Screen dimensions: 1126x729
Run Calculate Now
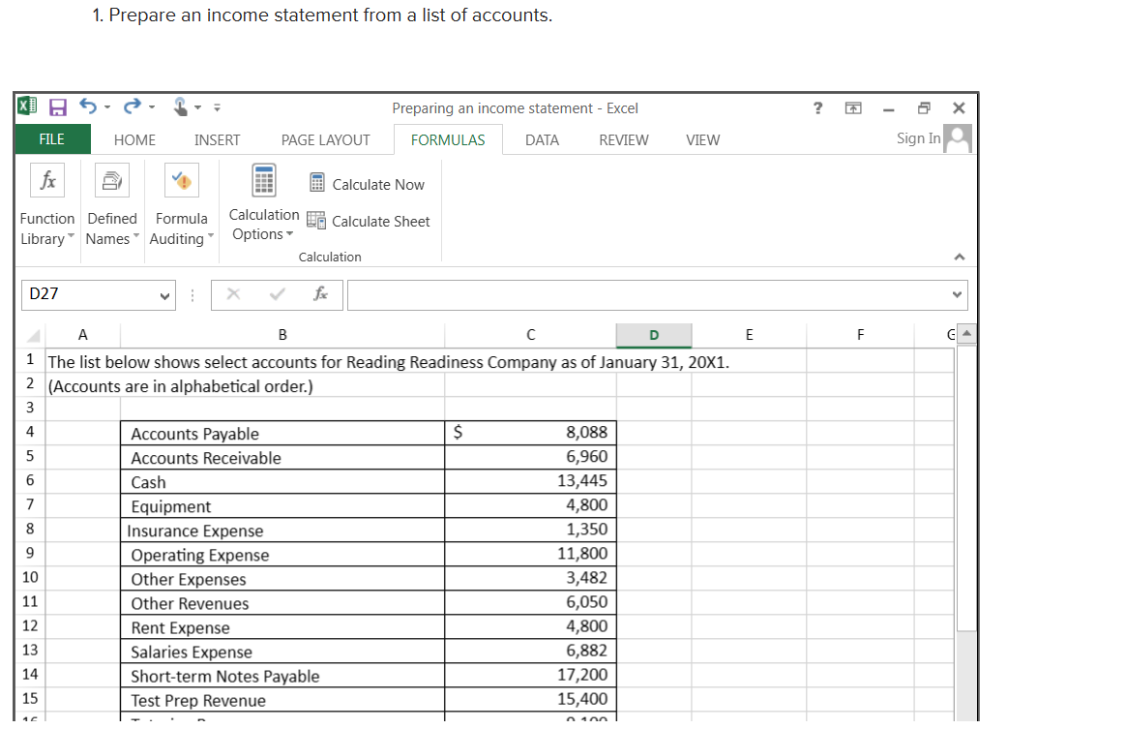368,184
